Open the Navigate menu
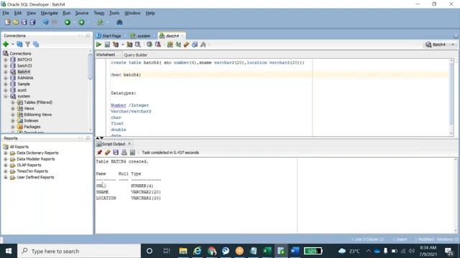Image resolution: width=460 pixels, height=258 pixels. coord(50,13)
